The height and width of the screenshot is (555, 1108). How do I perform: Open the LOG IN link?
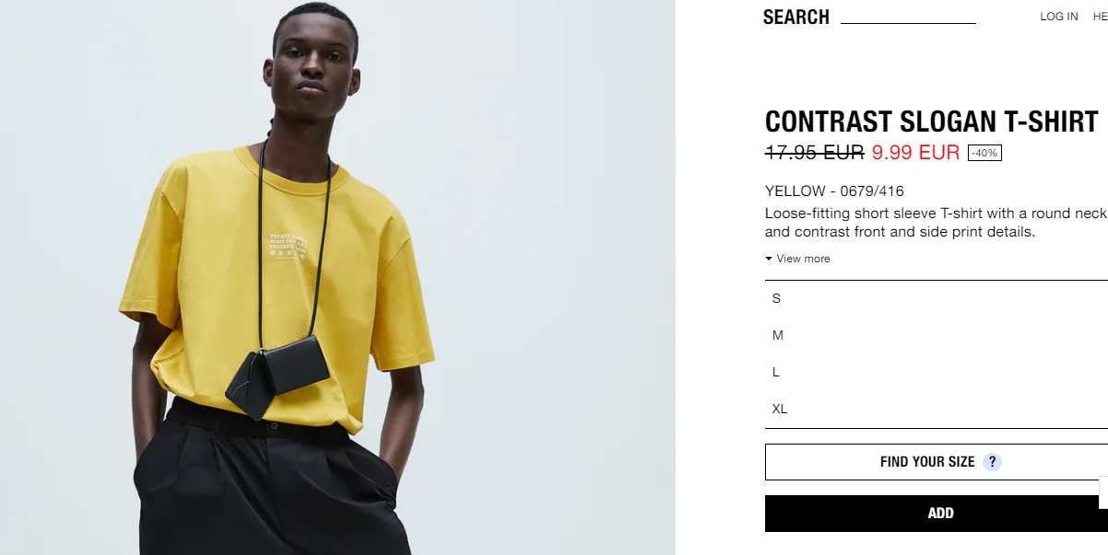[x=1058, y=17]
